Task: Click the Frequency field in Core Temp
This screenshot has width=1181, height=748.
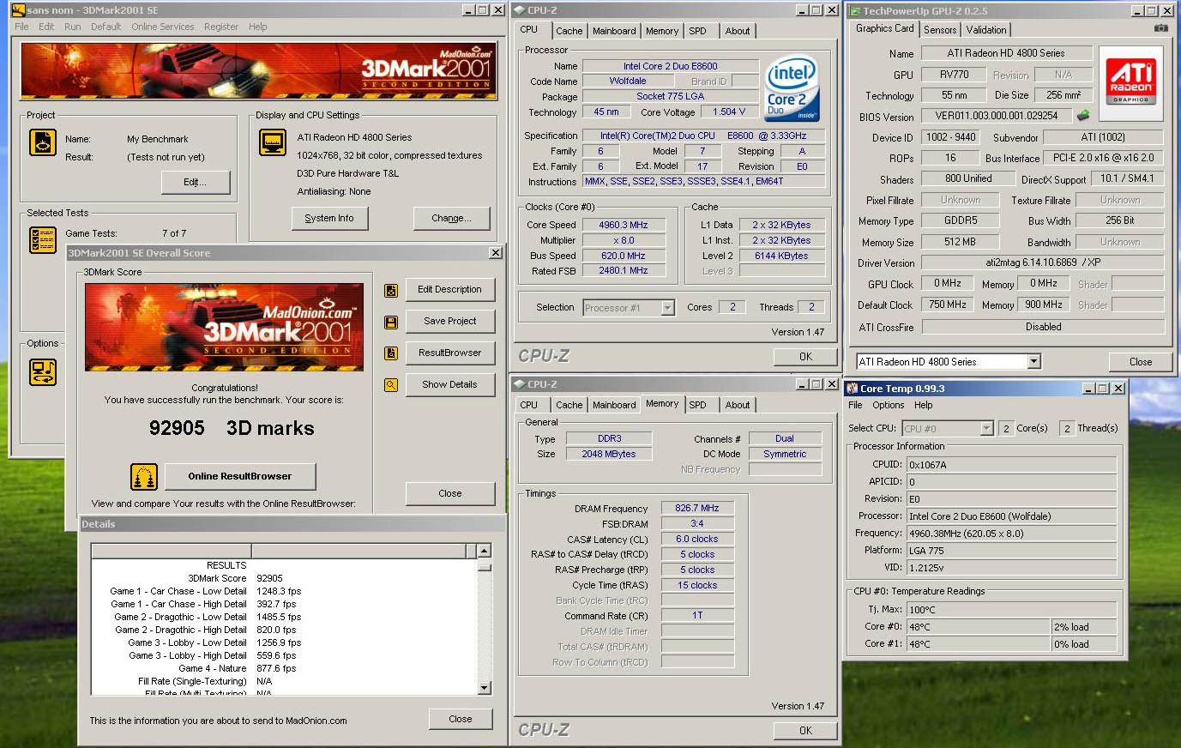Action: 1012,534
